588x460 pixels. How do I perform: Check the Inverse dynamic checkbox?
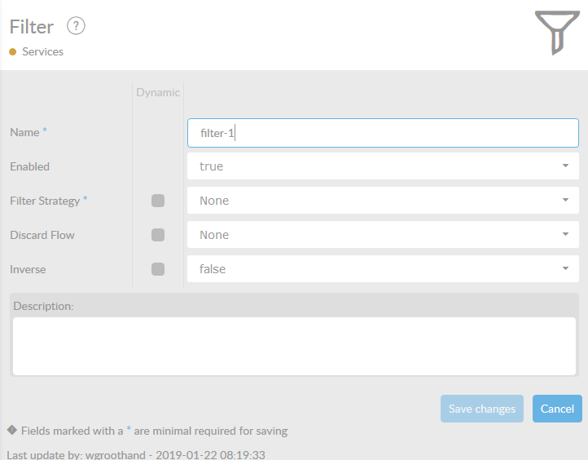pyautogui.click(x=158, y=269)
